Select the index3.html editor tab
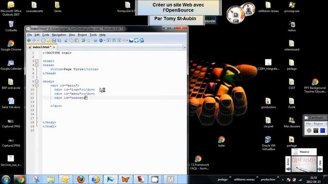This screenshot has height=184, width=328. pyautogui.click(x=42, y=47)
